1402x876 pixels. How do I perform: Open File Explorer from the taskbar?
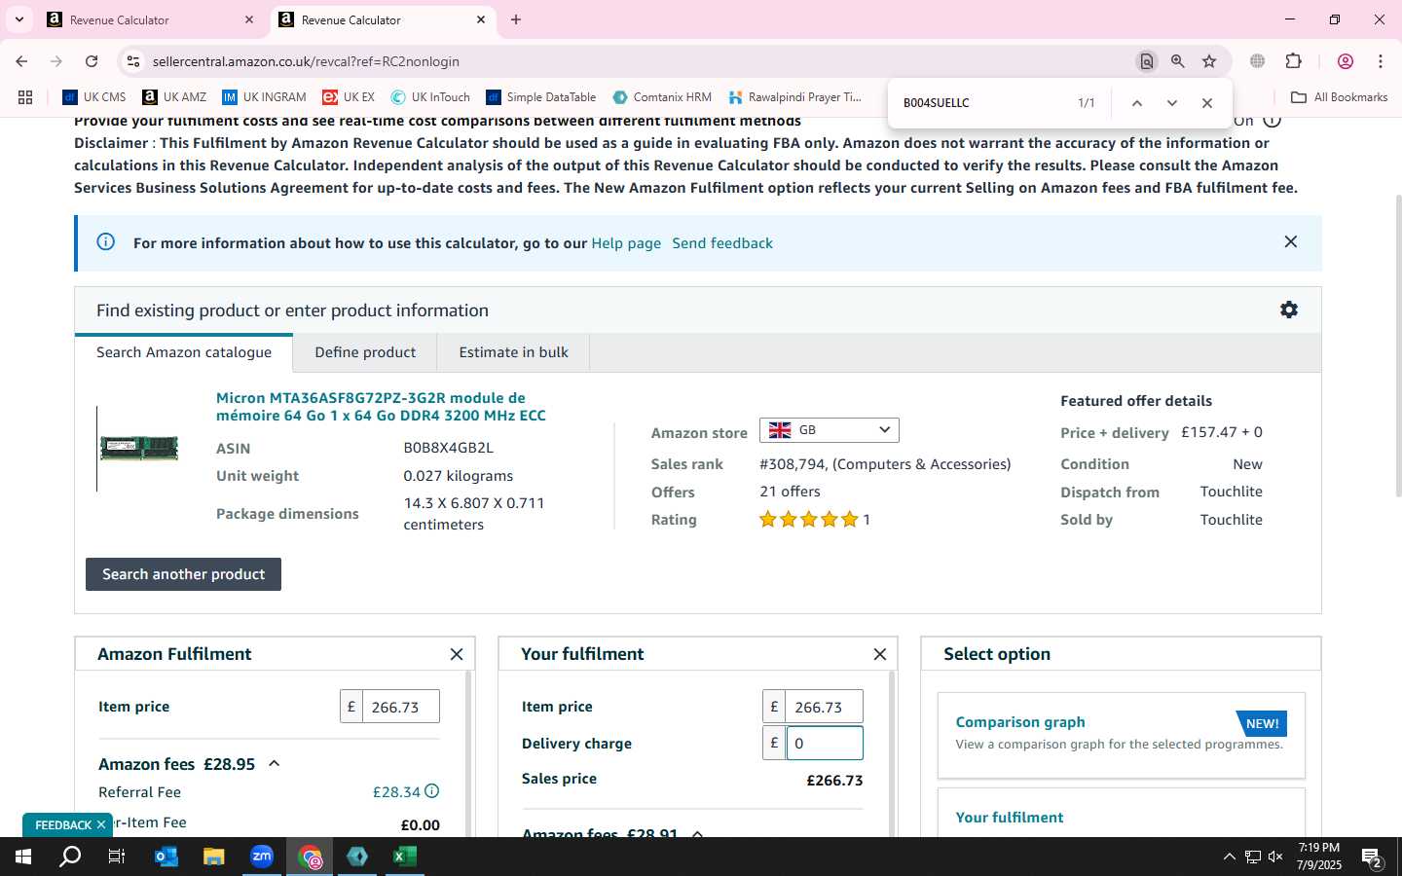tap(213, 857)
